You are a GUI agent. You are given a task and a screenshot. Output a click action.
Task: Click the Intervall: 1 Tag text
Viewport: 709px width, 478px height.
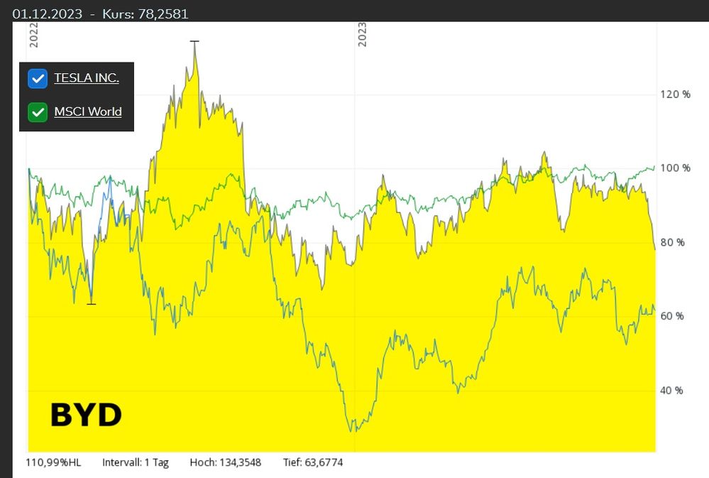[x=135, y=462]
